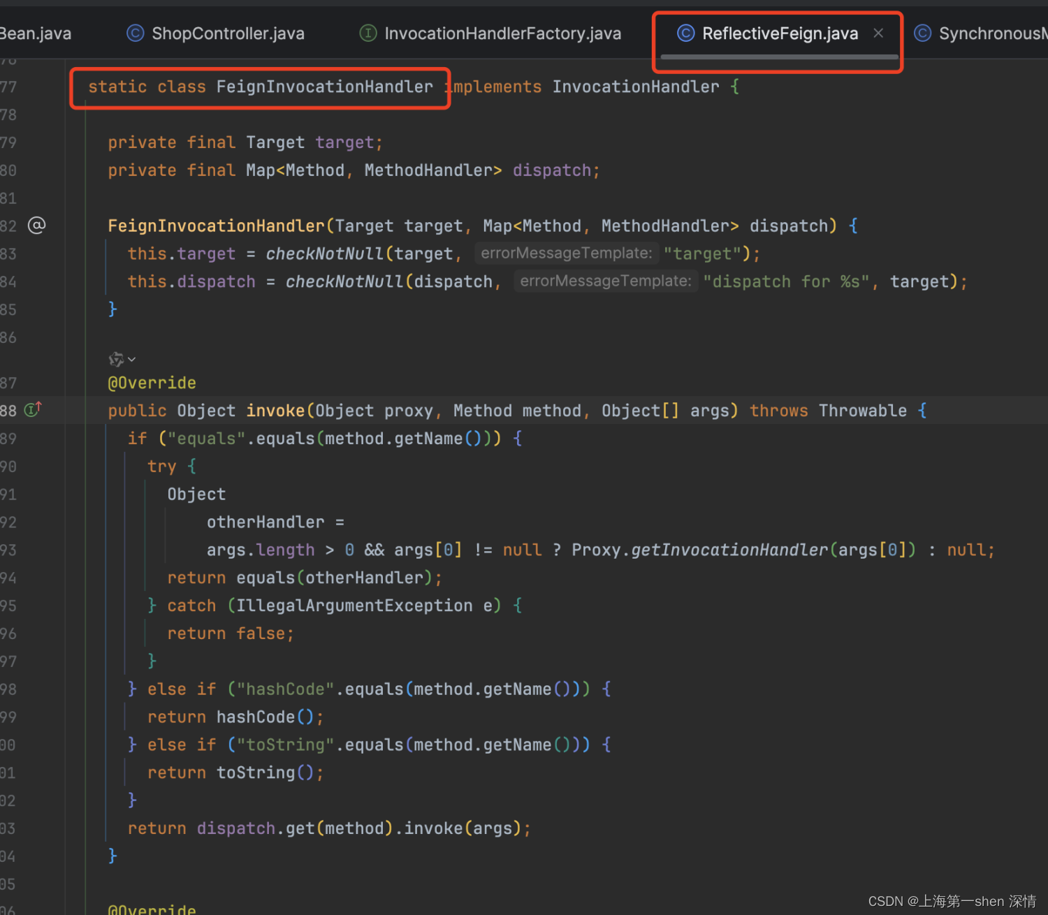Click the errorMessageTemplate hint before "dispatch for %s"

pos(605,281)
